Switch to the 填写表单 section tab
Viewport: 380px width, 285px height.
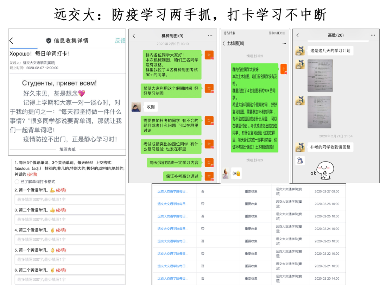tap(67, 149)
